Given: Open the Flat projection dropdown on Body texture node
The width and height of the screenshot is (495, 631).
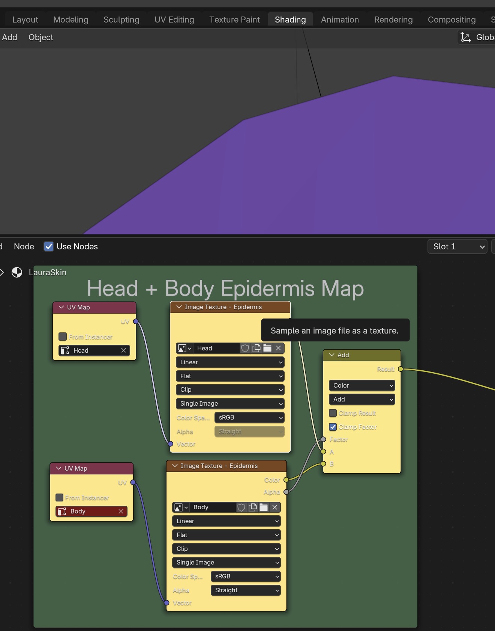Looking at the screenshot, I should [226, 535].
